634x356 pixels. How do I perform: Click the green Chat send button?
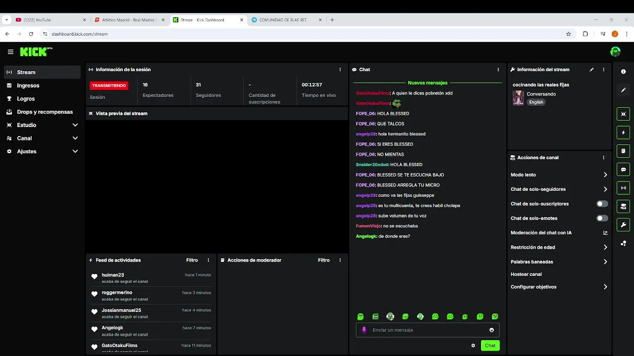pyautogui.click(x=490, y=346)
